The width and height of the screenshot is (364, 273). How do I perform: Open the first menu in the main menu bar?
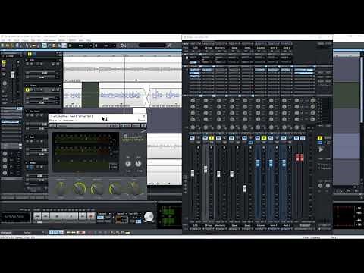(x=3, y=40)
